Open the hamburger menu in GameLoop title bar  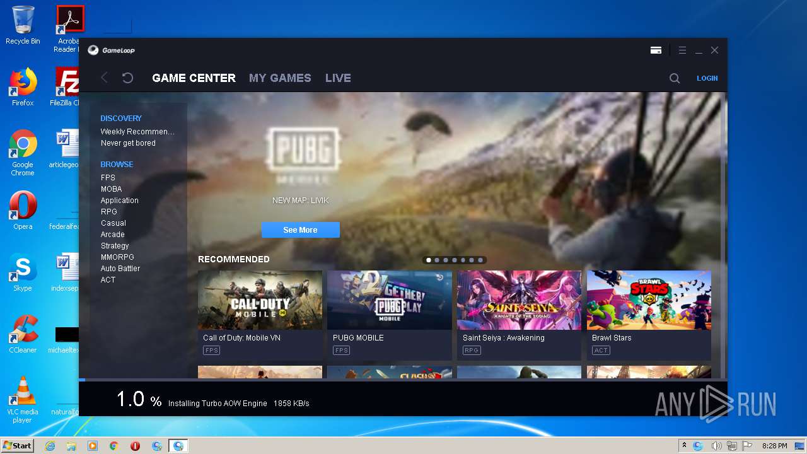pyautogui.click(x=682, y=50)
